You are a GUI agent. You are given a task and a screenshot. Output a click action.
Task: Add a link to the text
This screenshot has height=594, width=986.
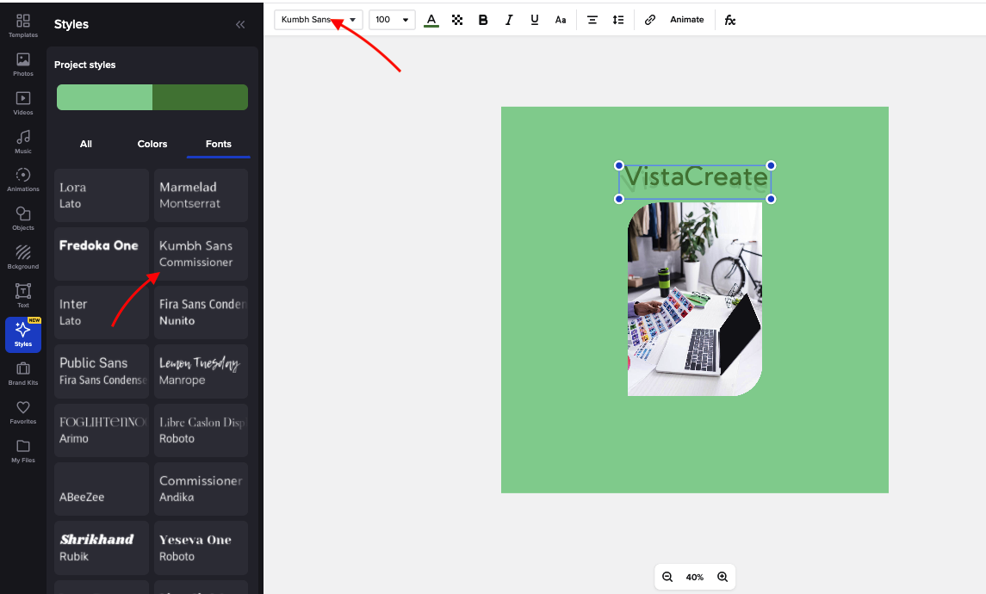[650, 20]
